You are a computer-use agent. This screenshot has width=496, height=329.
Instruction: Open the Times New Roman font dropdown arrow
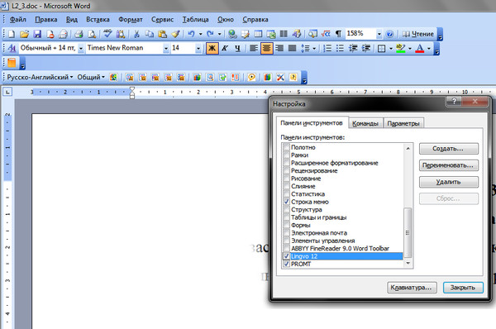tap(166, 49)
